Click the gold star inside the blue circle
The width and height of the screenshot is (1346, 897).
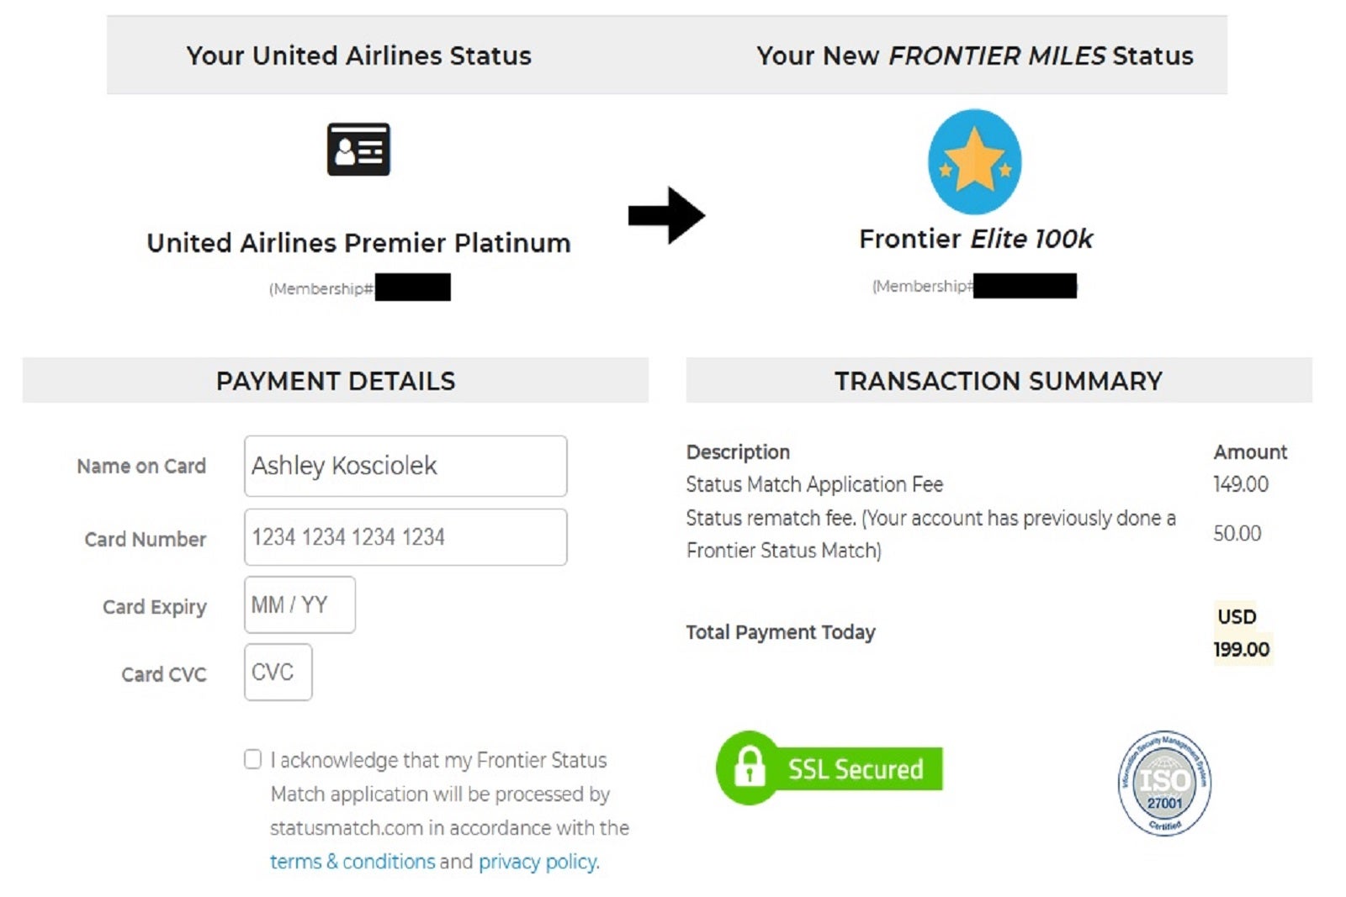pyautogui.click(x=976, y=158)
